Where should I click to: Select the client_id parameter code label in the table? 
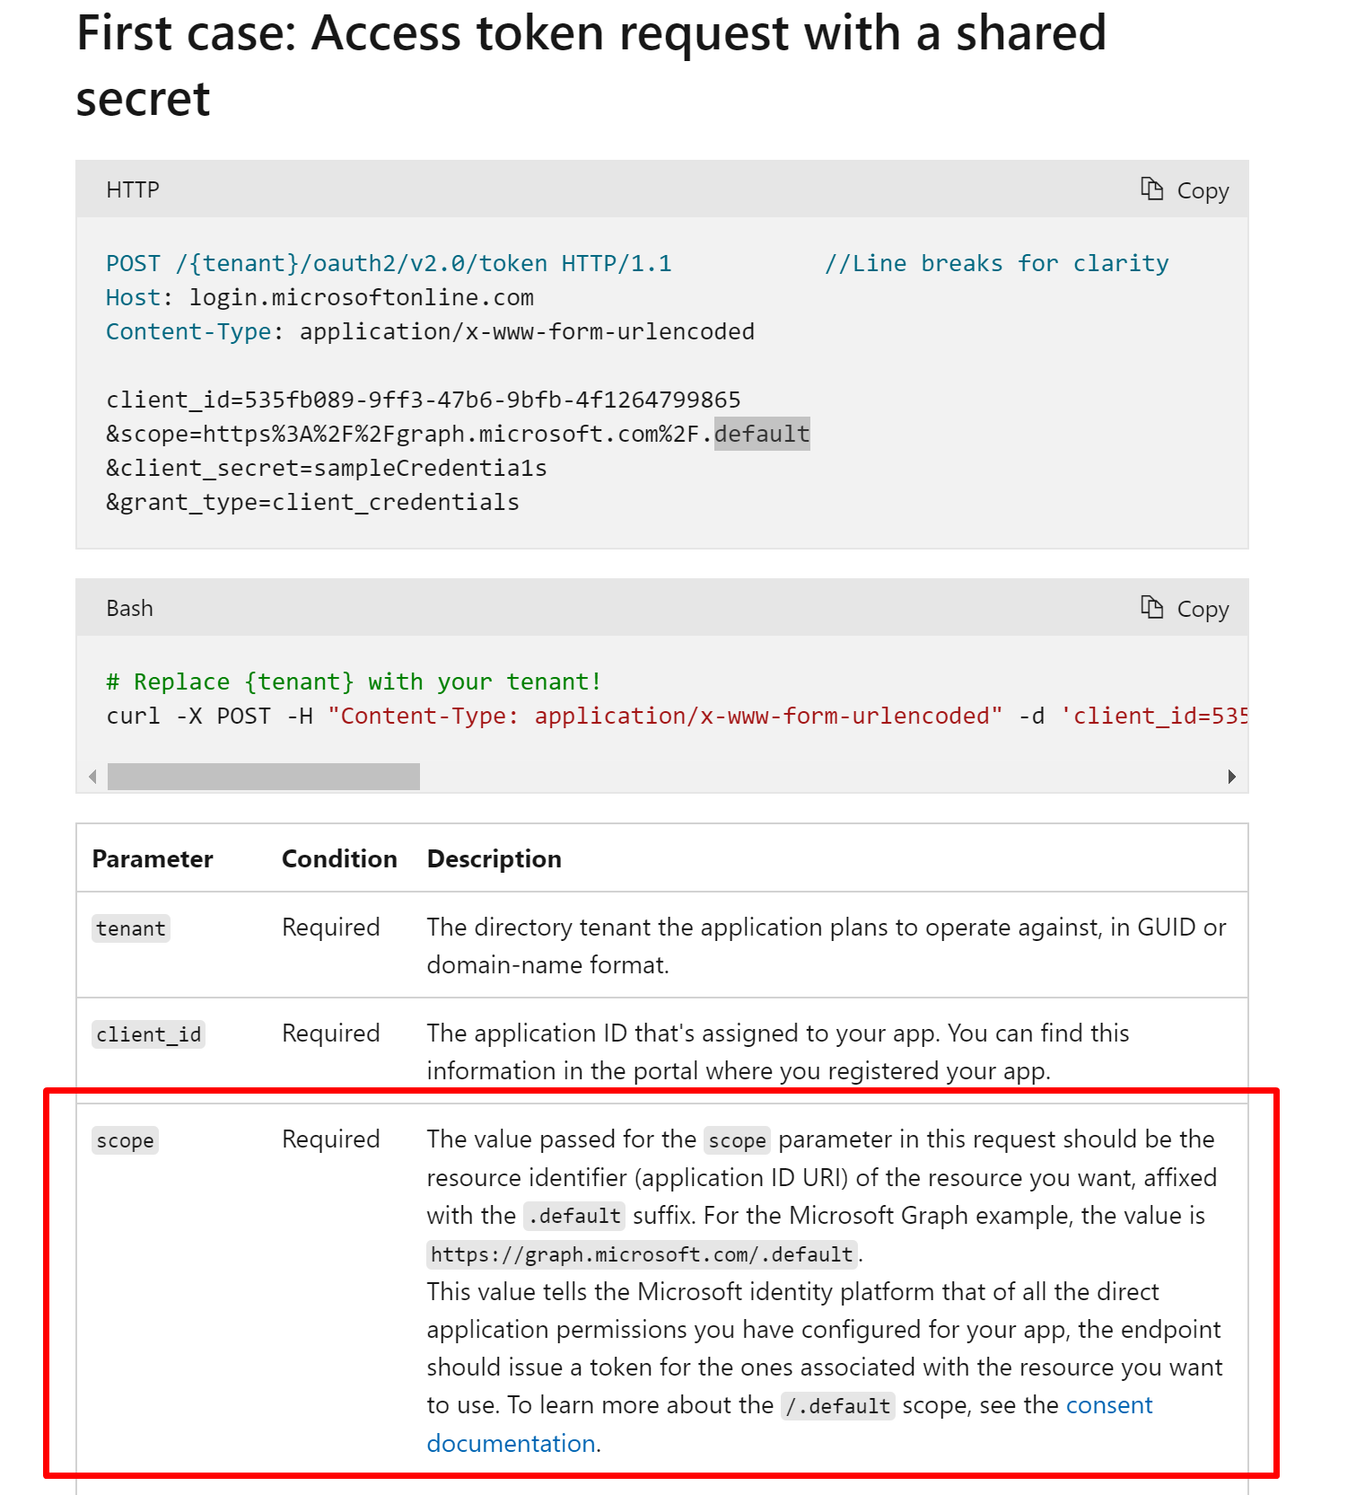(148, 1033)
